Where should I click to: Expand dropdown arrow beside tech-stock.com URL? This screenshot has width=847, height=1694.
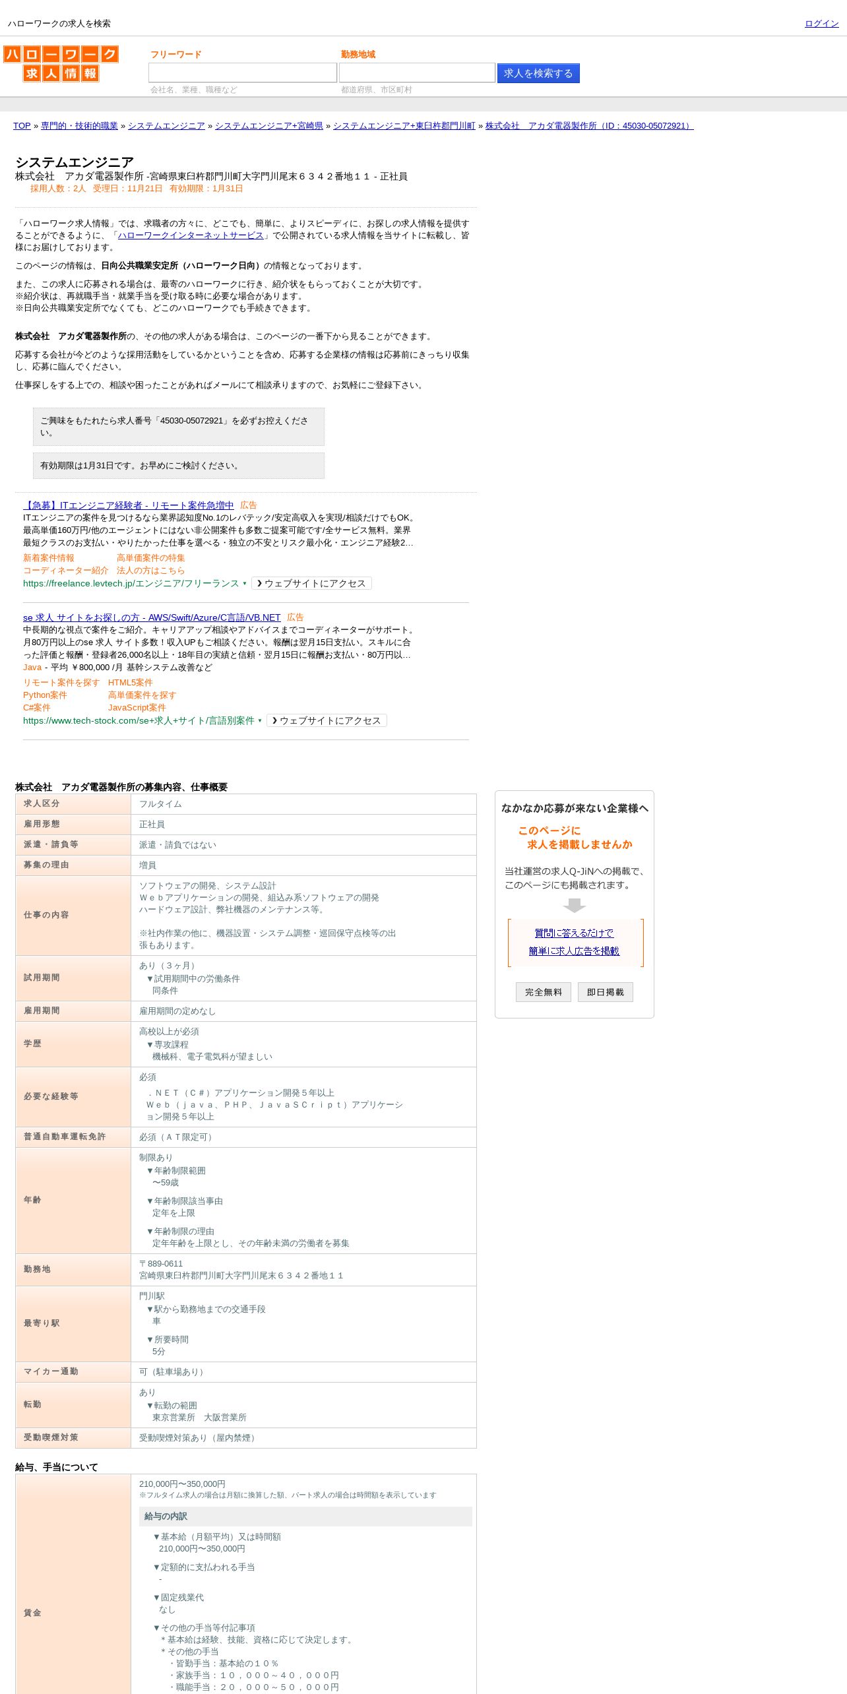pyautogui.click(x=260, y=721)
